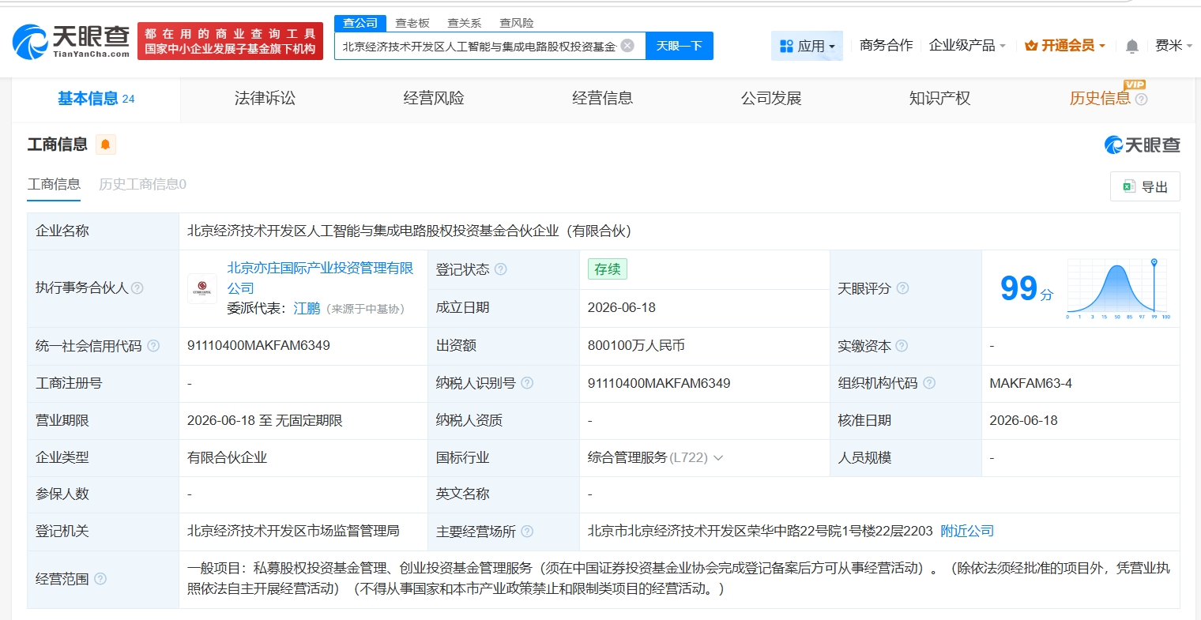Open the 商务合作 link
The height and width of the screenshot is (620, 1201).
886,46
